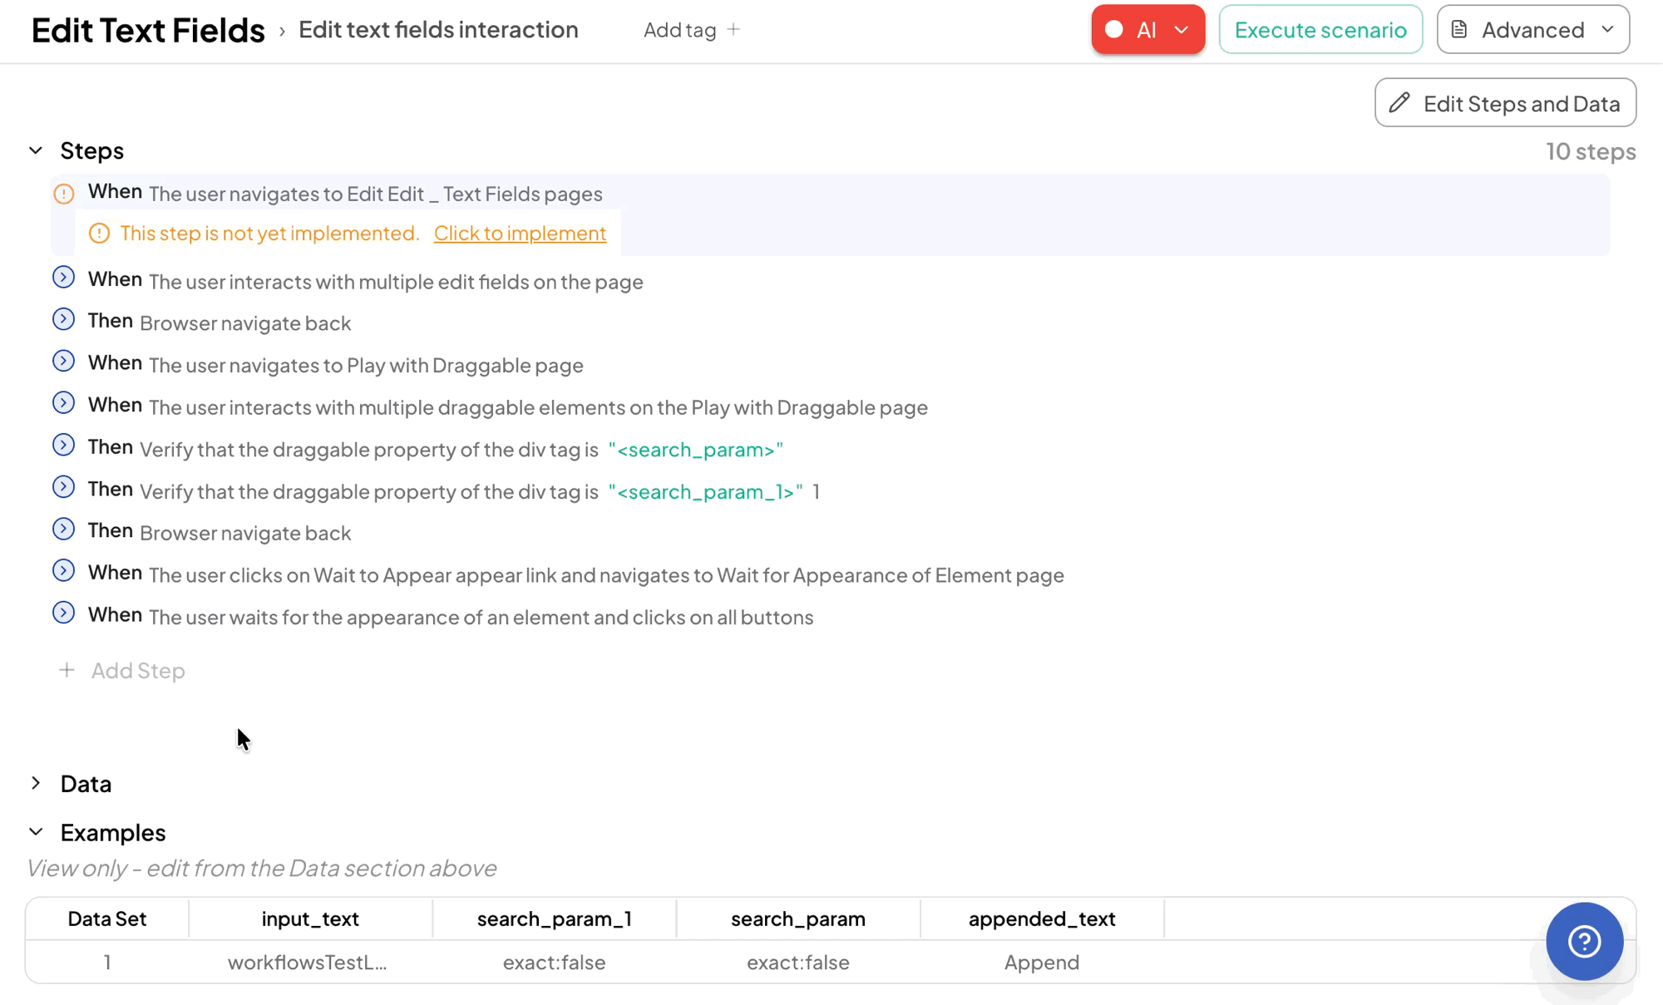
Task: Collapse the Steps section
Action: (x=36, y=150)
